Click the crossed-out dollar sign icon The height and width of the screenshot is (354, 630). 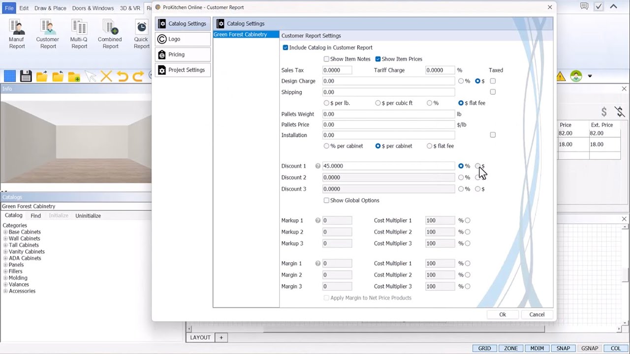[619, 112]
